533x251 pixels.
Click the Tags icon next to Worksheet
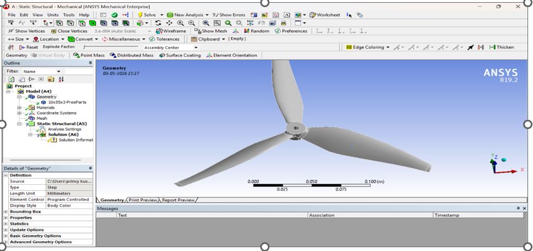coord(360,15)
